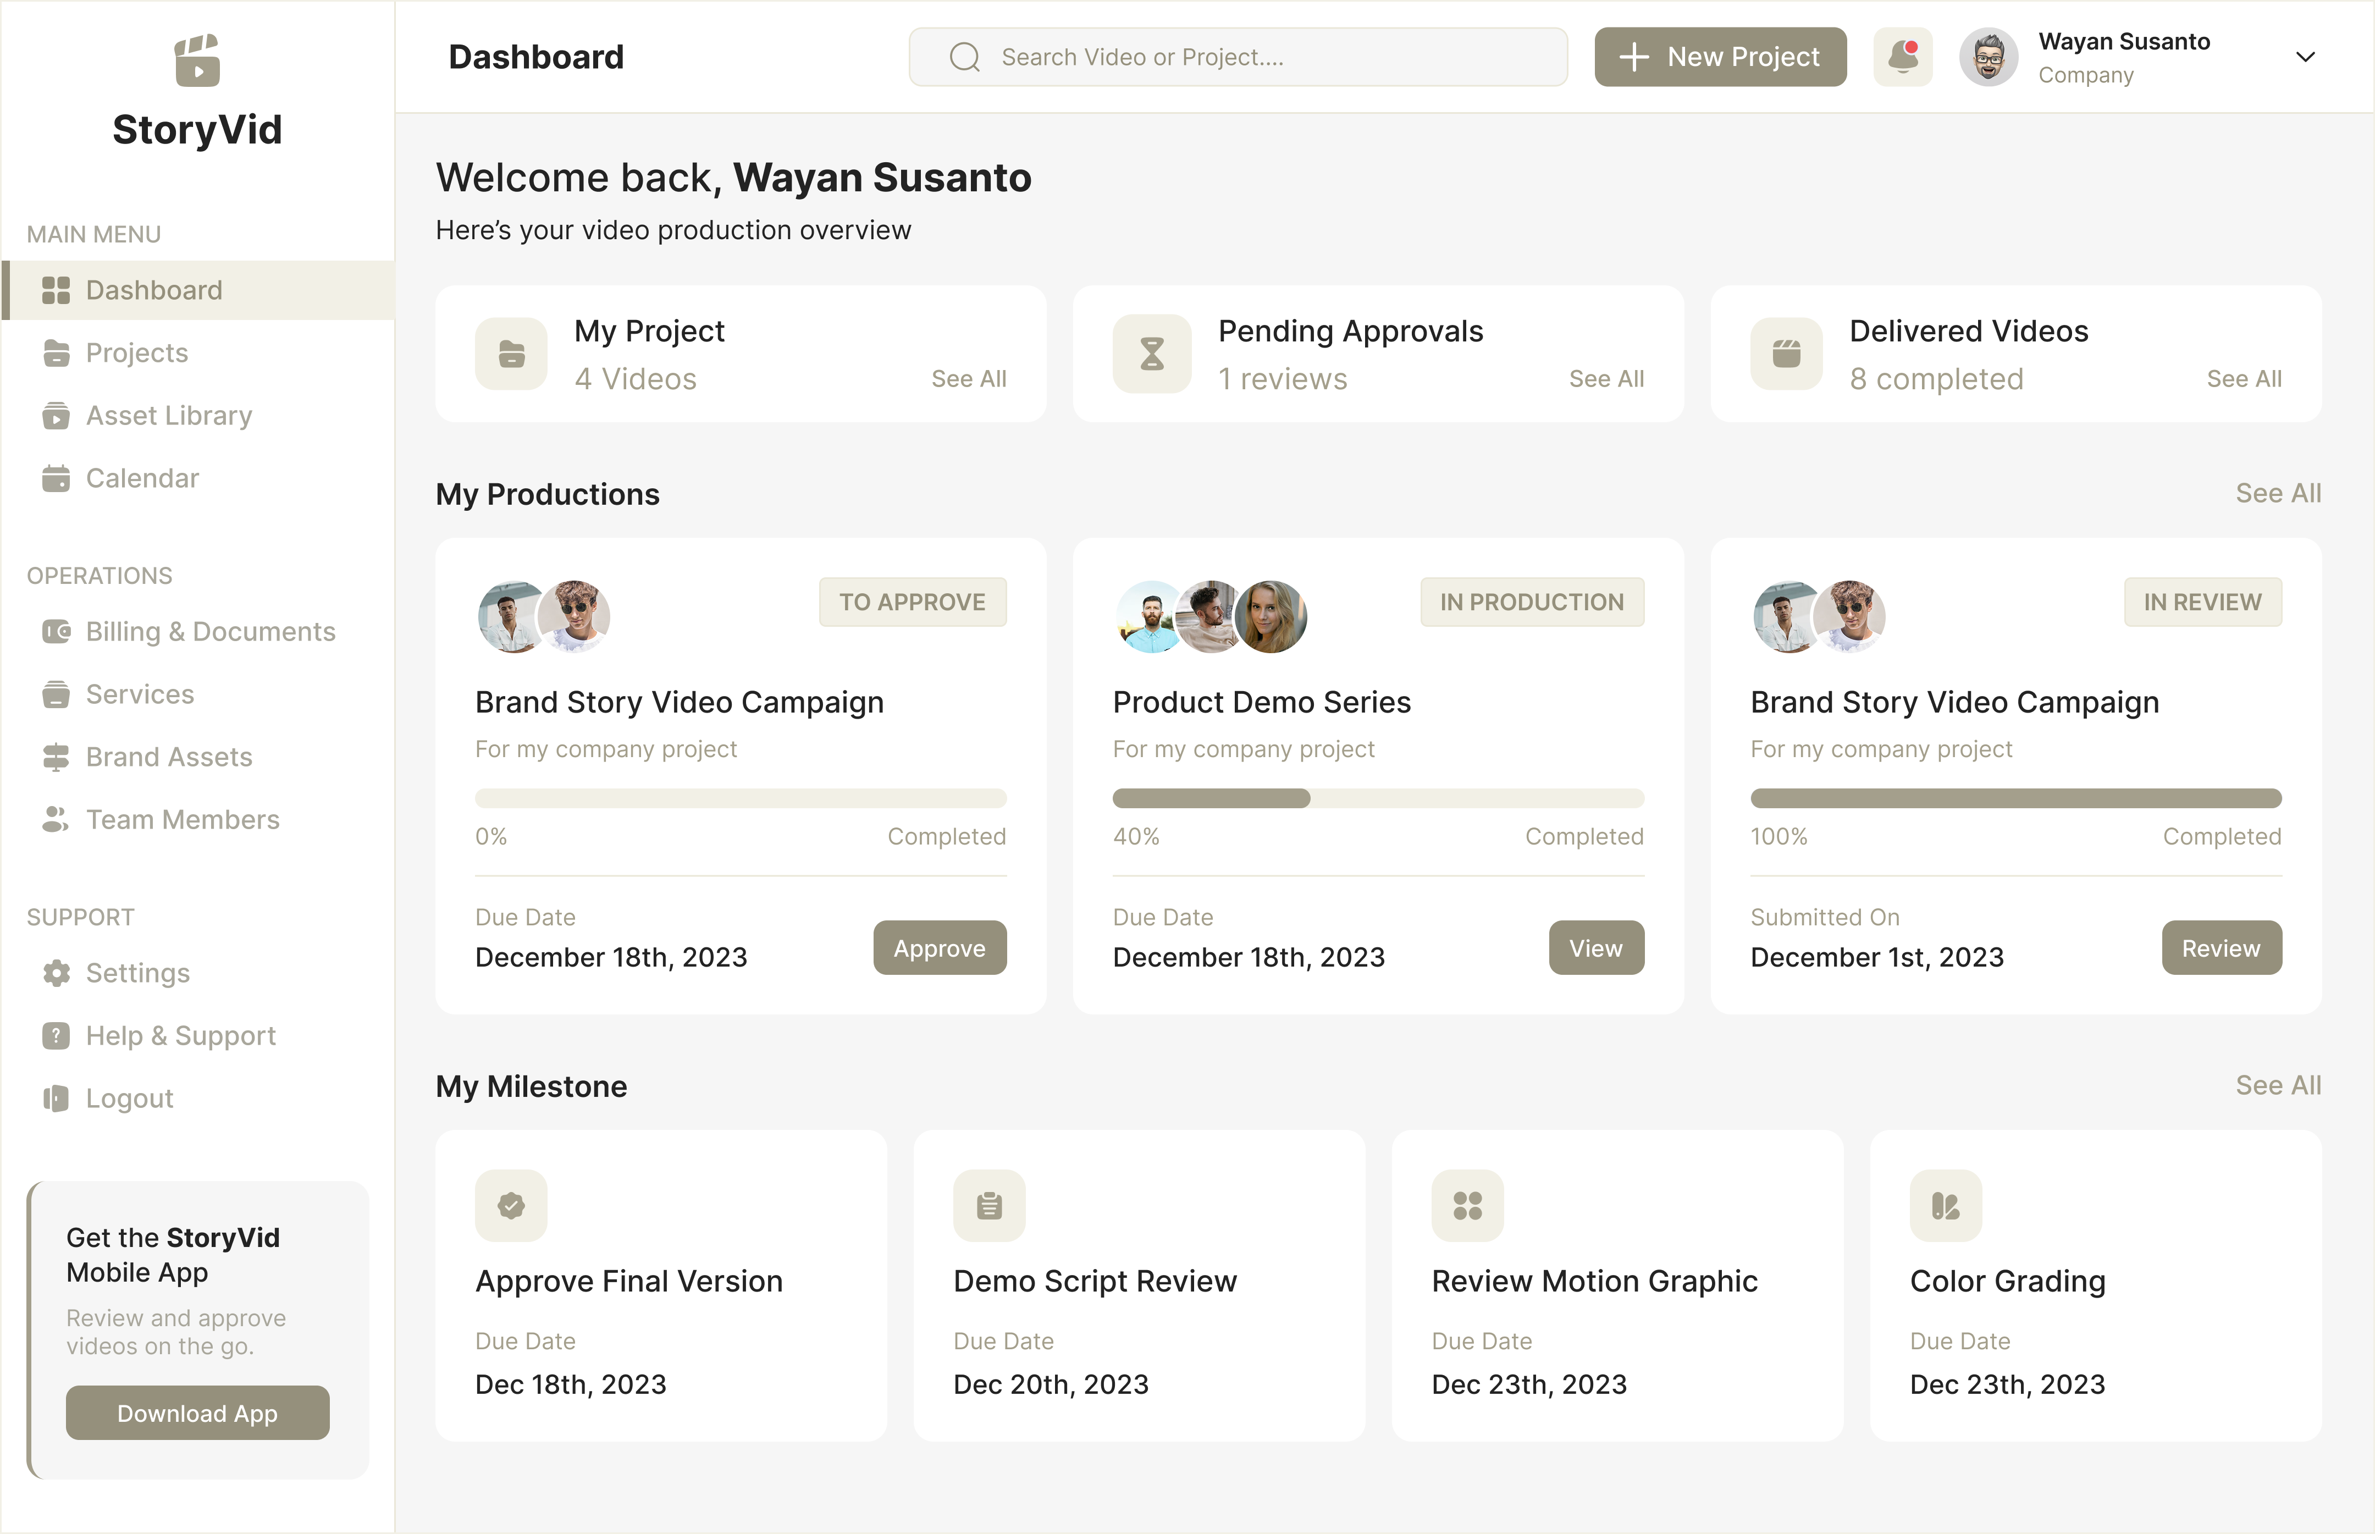Image resolution: width=2375 pixels, height=1534 pixels.
Task: Click the hourglass Pending Approvals icon
Action: tap(1151, 352)
